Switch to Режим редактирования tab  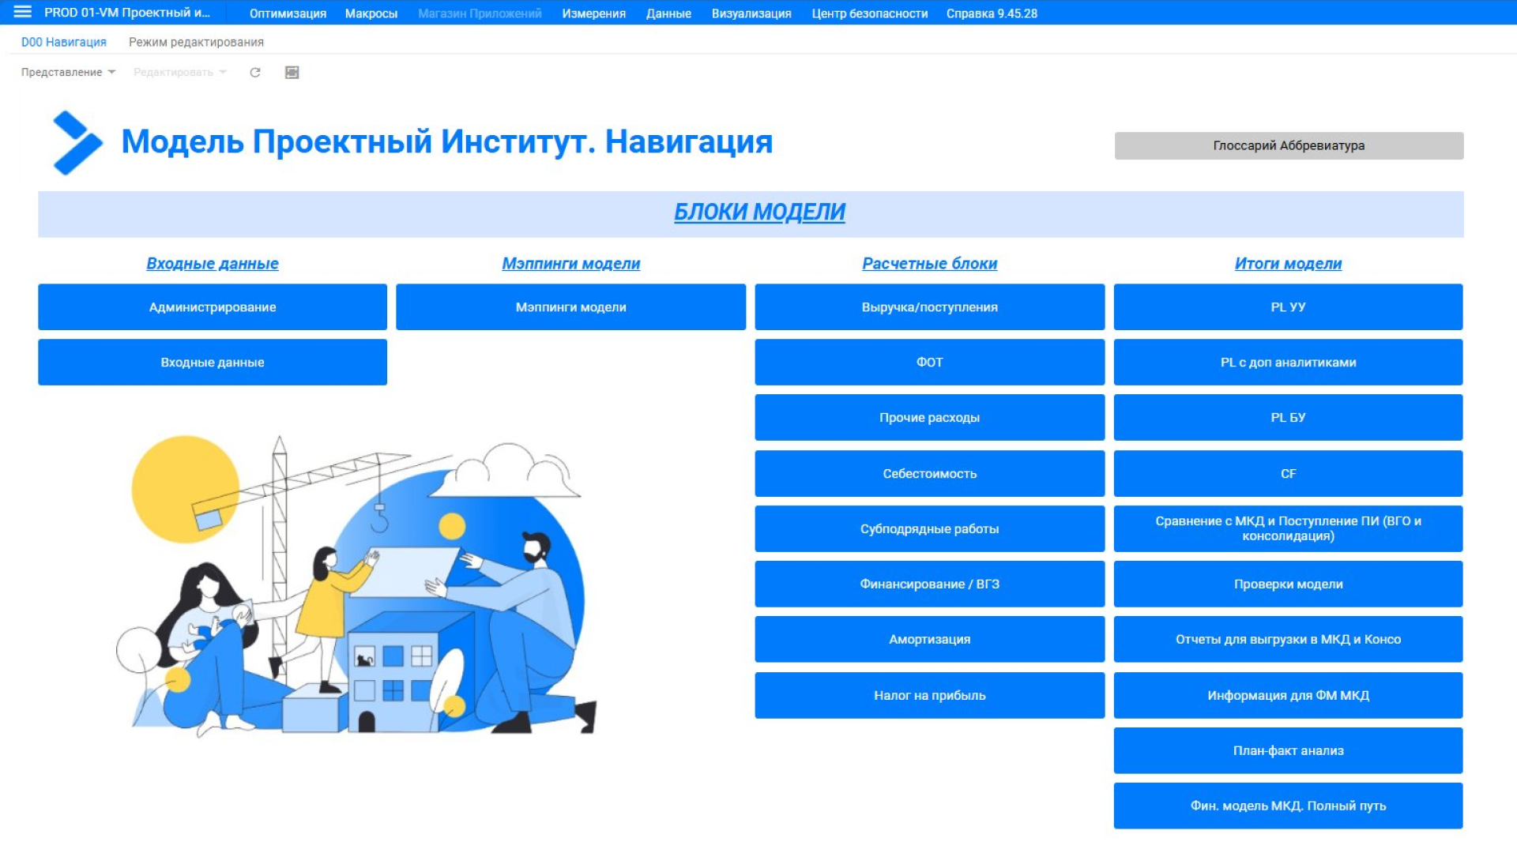tap(196, 43)
